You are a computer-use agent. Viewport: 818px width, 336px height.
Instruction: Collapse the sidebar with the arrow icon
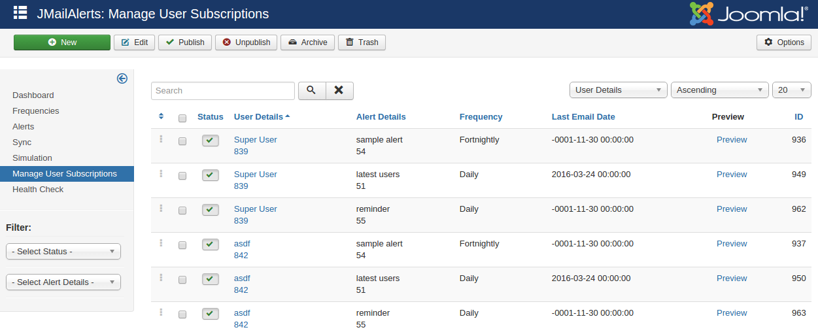(122, 78)
